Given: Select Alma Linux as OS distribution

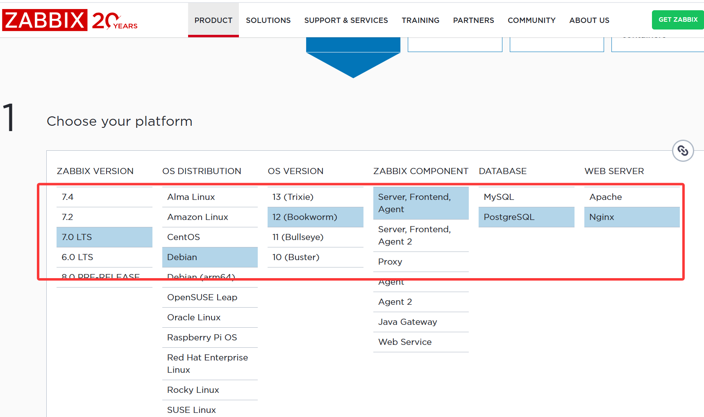Looking at the screenshot, I should 210,197.
